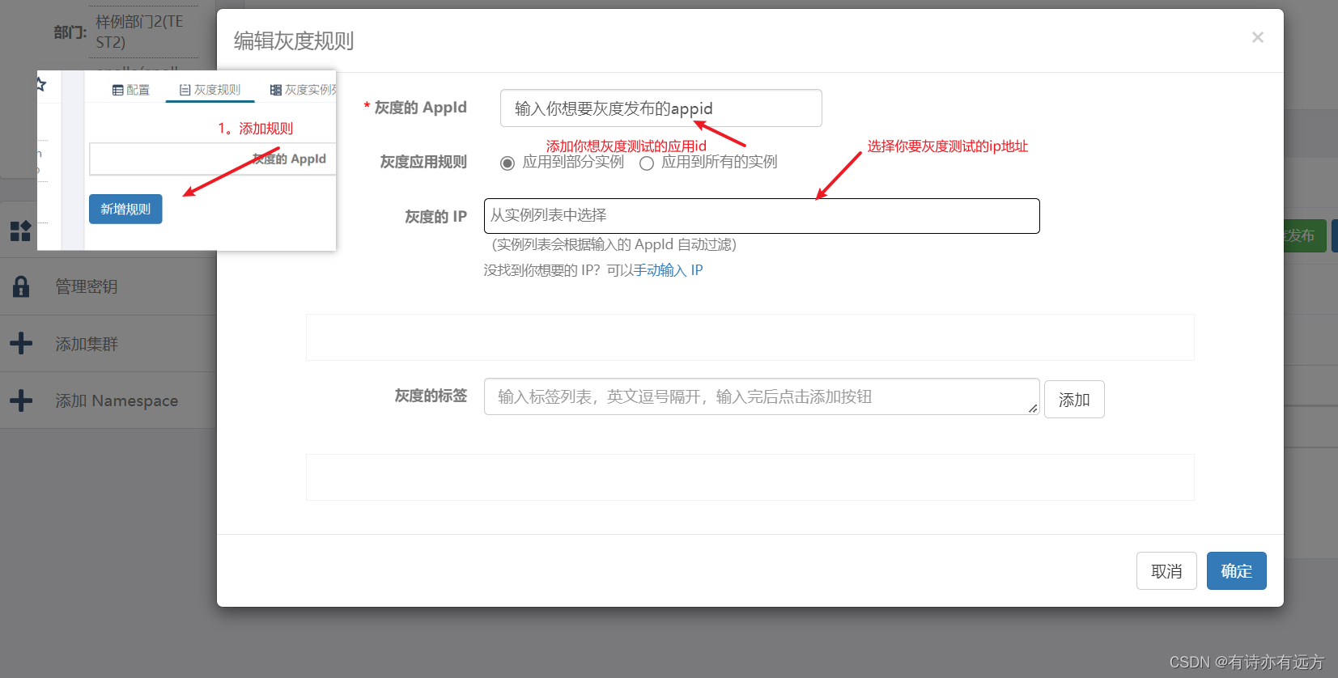Image resolution: width=1338 pixels, height=678 pixels.
Task: Select the 应用到所有的实例 radio option
Action: (x=647, y=163)
